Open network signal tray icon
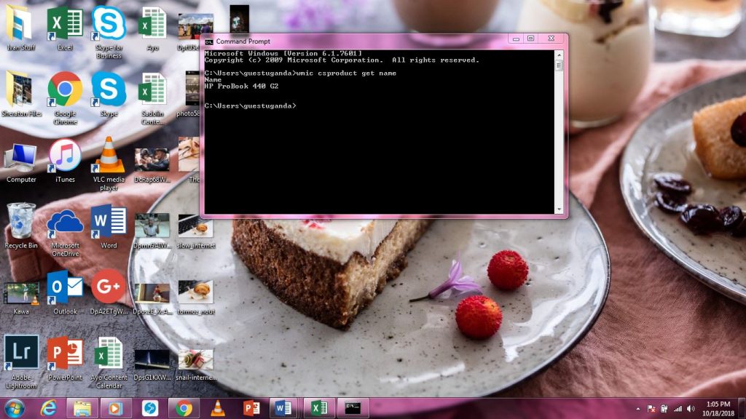This screenshot has width=746, height=419. point(678,409)
